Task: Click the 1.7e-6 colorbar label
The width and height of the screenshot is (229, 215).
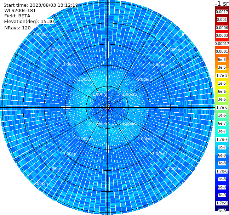Action: [222, 107]
